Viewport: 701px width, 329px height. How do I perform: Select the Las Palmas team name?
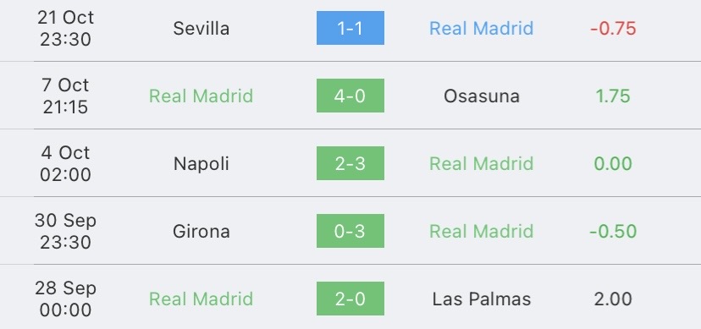[x=482, y=299]
